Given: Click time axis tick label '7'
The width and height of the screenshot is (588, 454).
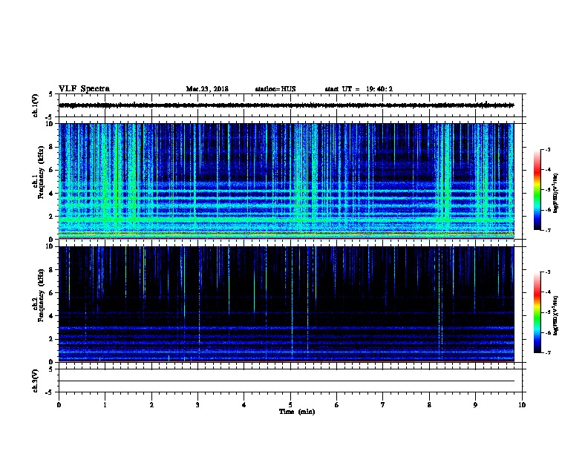Looking at the screenshot, I should pos(383,405).
